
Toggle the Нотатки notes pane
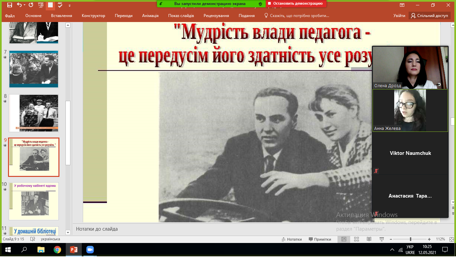[291, 239]
